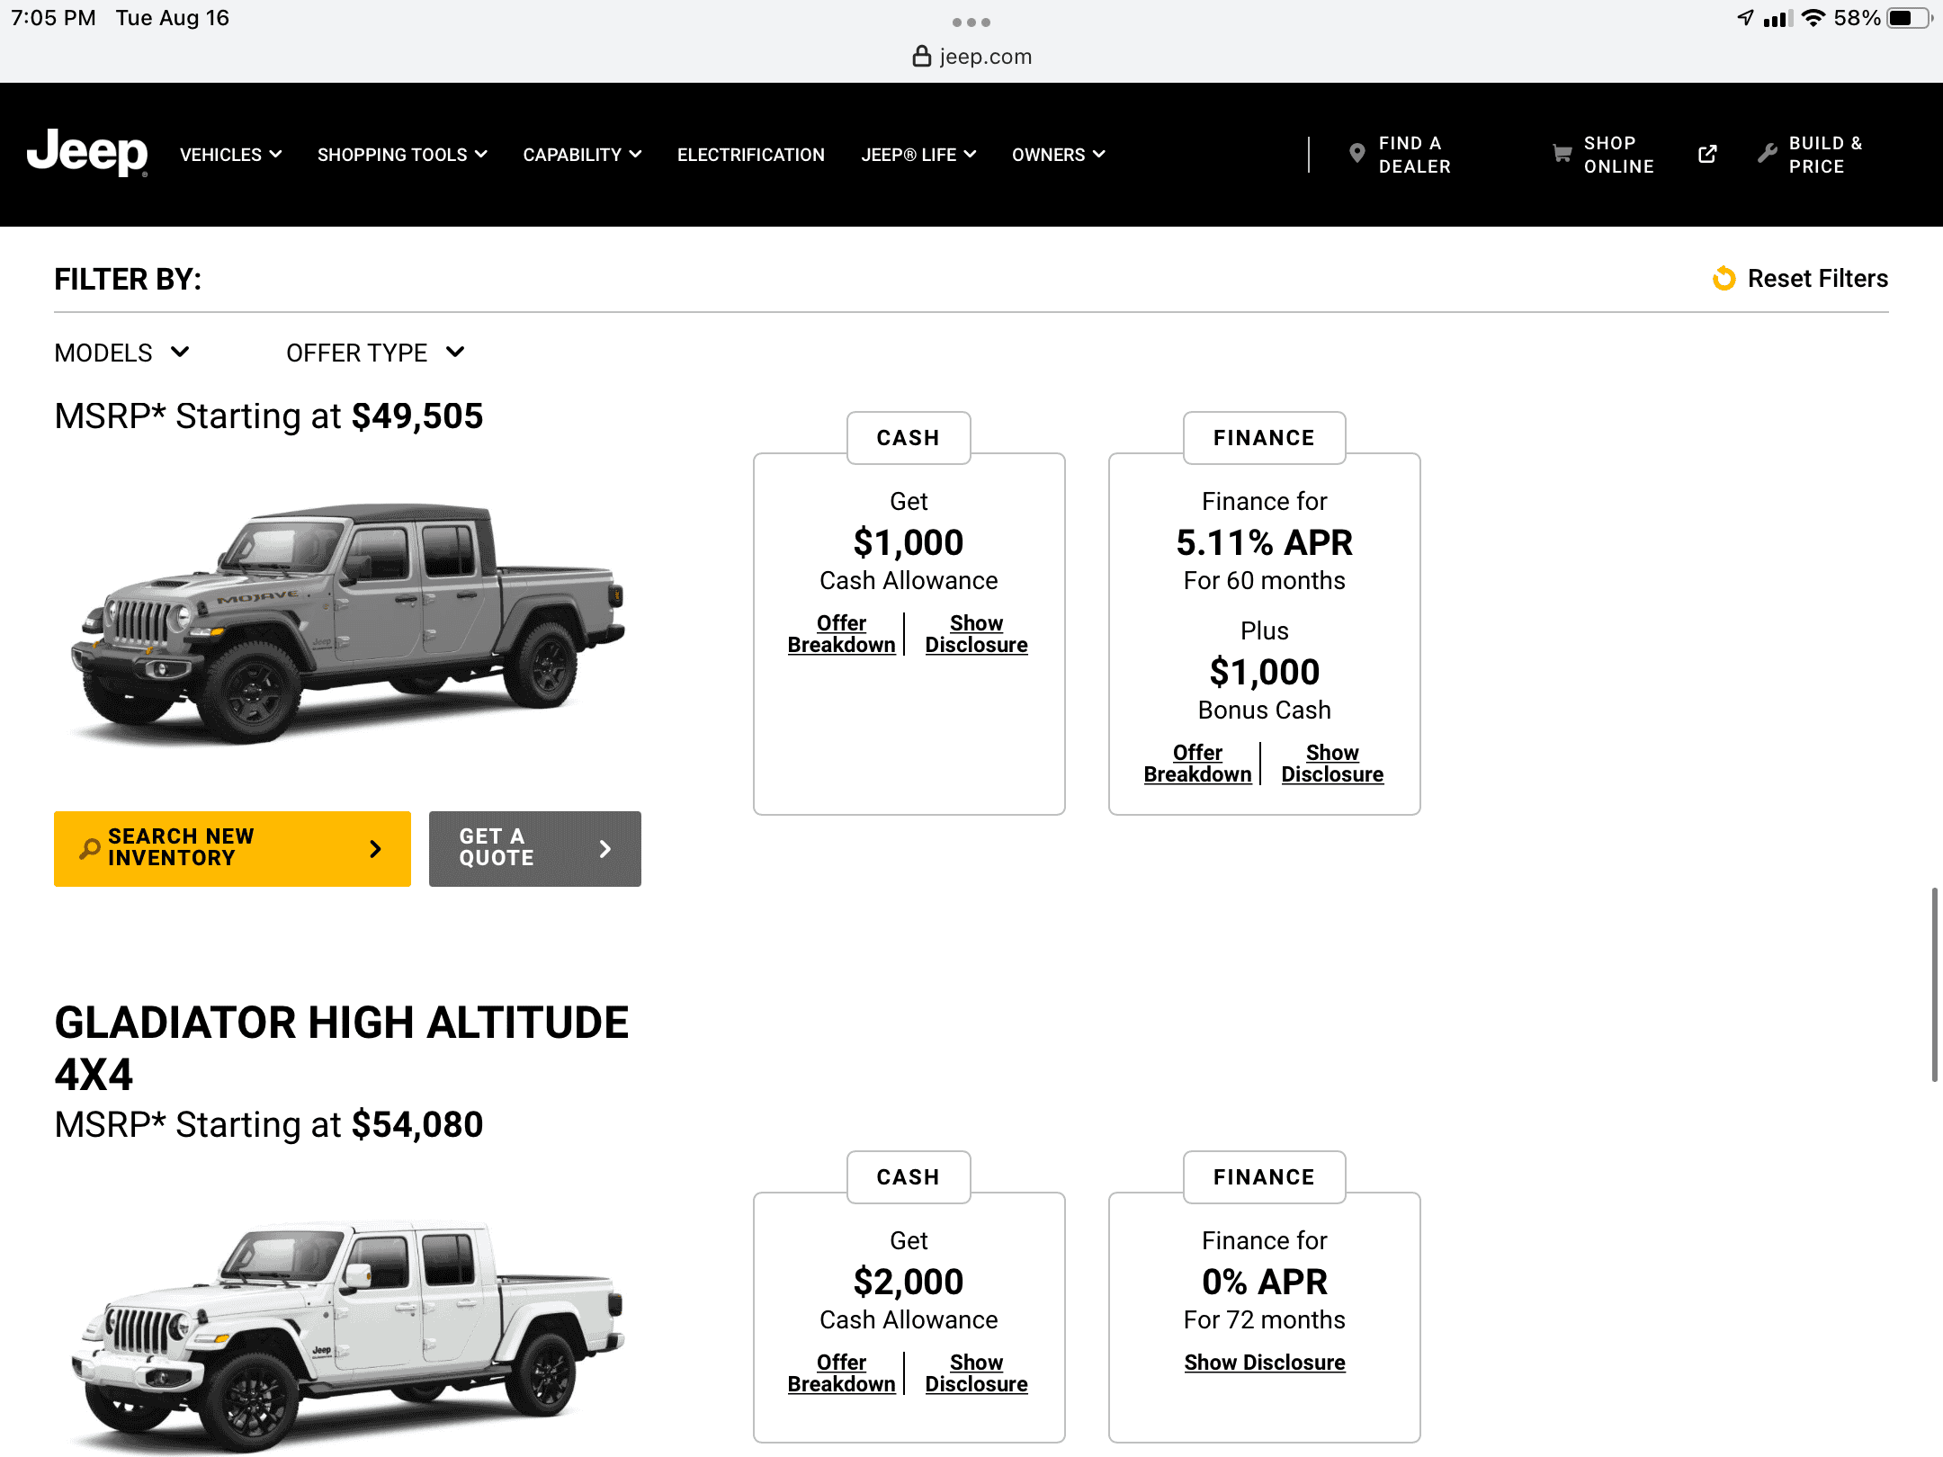Click the Search New Inventory arrow icon
The width and height of the screenshot is (1943, 1457).
coord(375,848)
